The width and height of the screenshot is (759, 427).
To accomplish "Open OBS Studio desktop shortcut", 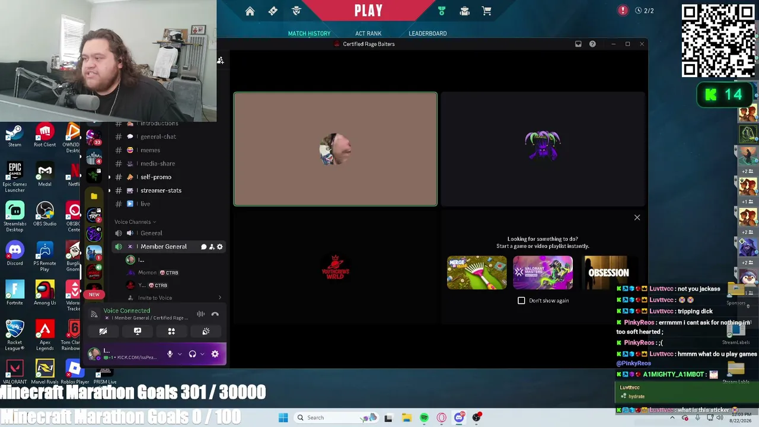I will [44, 214].
